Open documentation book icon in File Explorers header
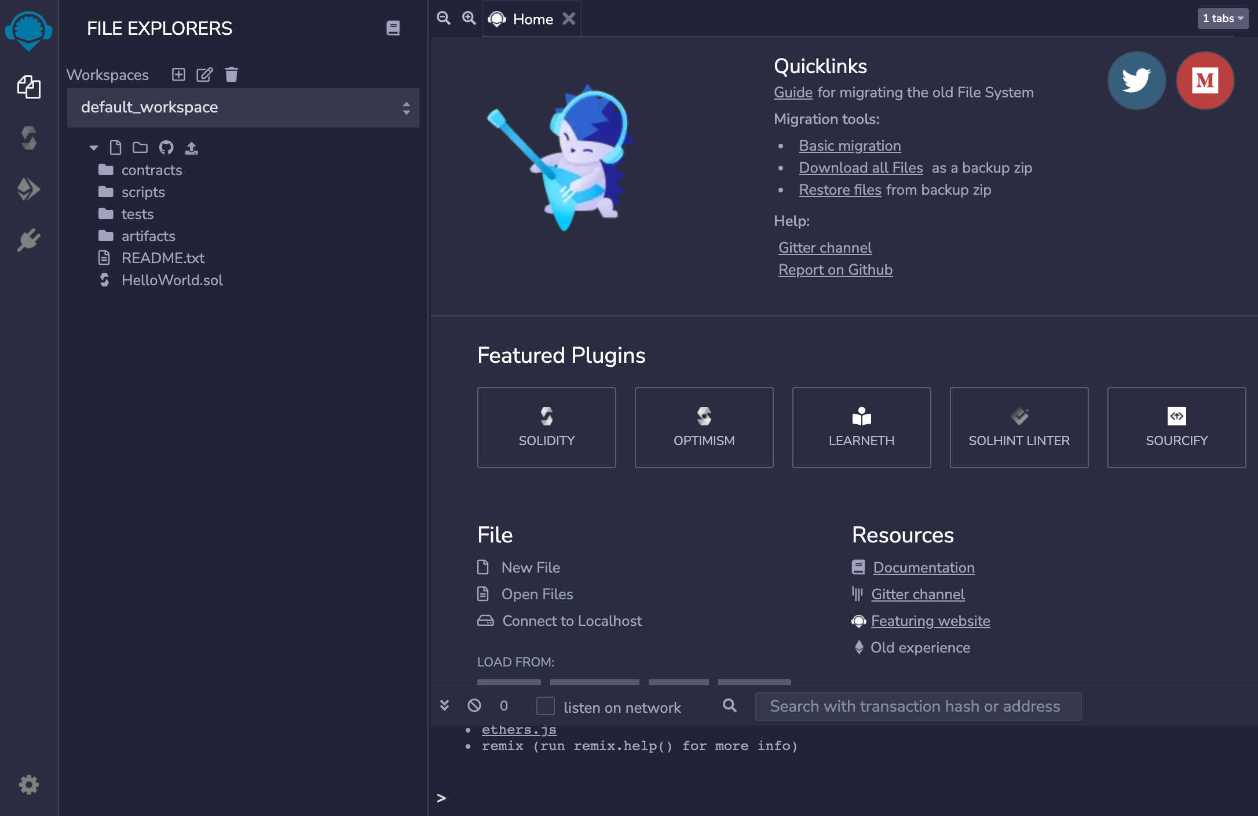 point(393,28)
